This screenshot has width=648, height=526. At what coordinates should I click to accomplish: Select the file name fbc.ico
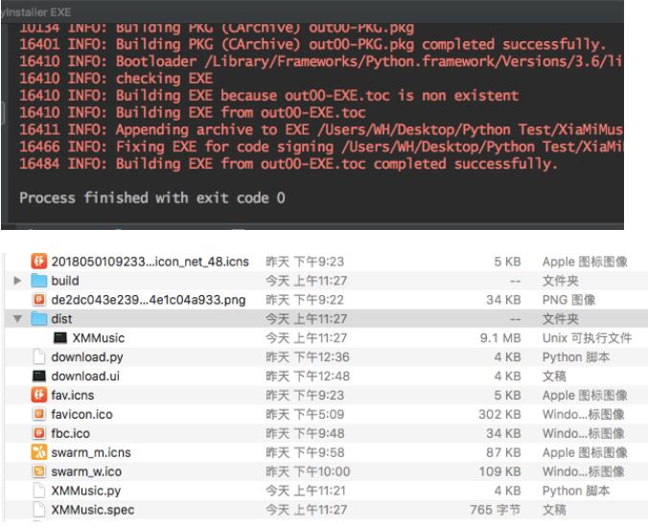pos(70,433)
